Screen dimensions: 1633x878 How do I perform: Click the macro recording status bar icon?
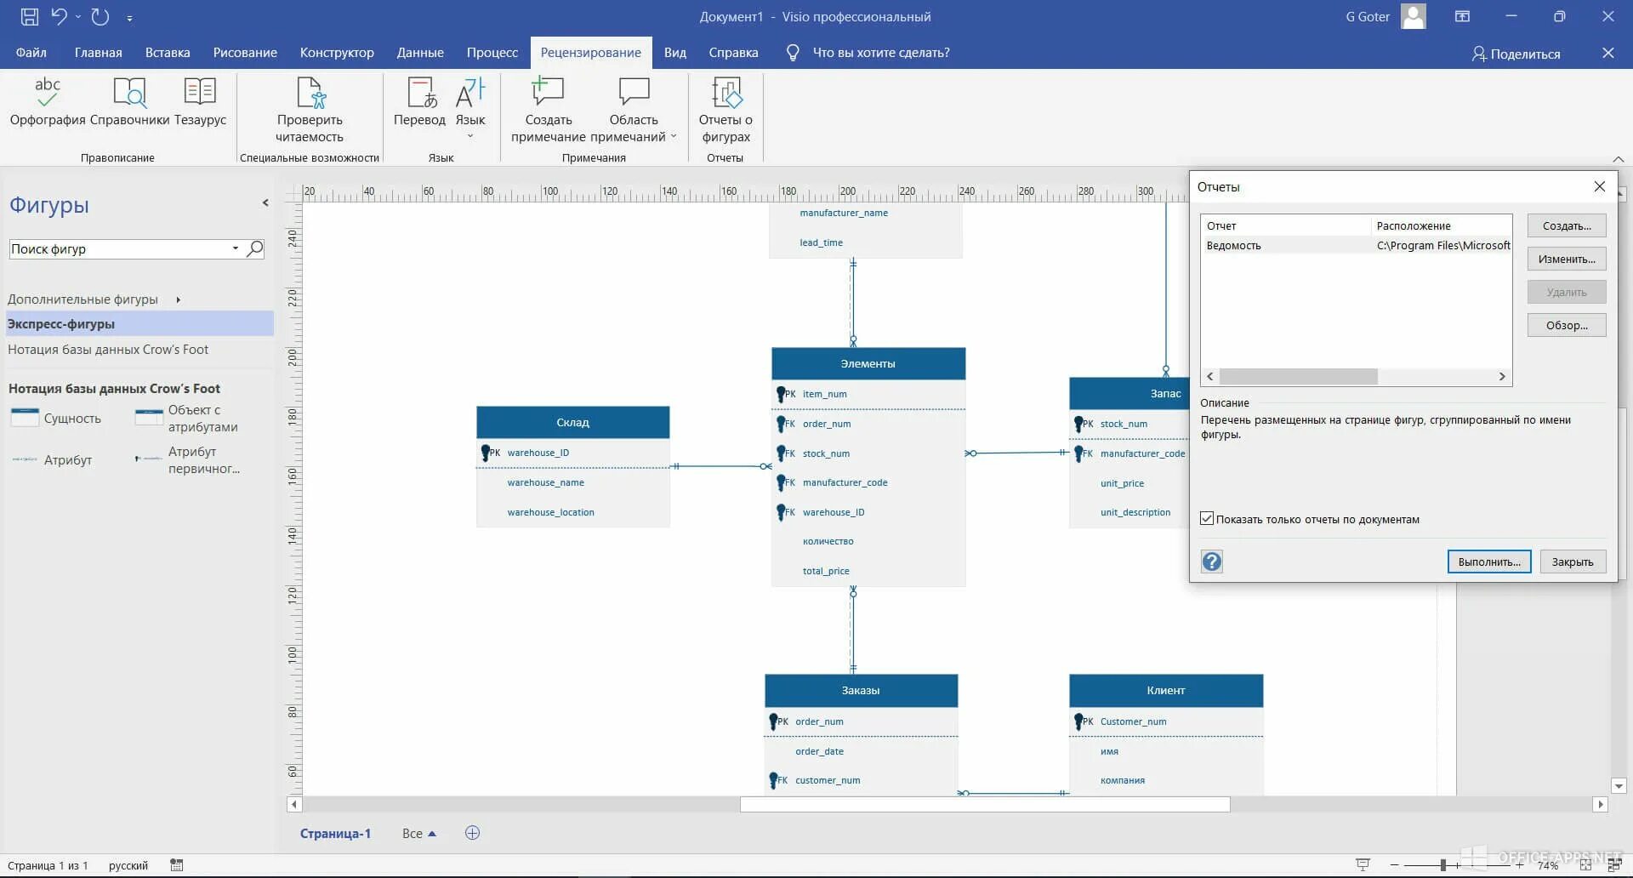click(x=176, y=865)
